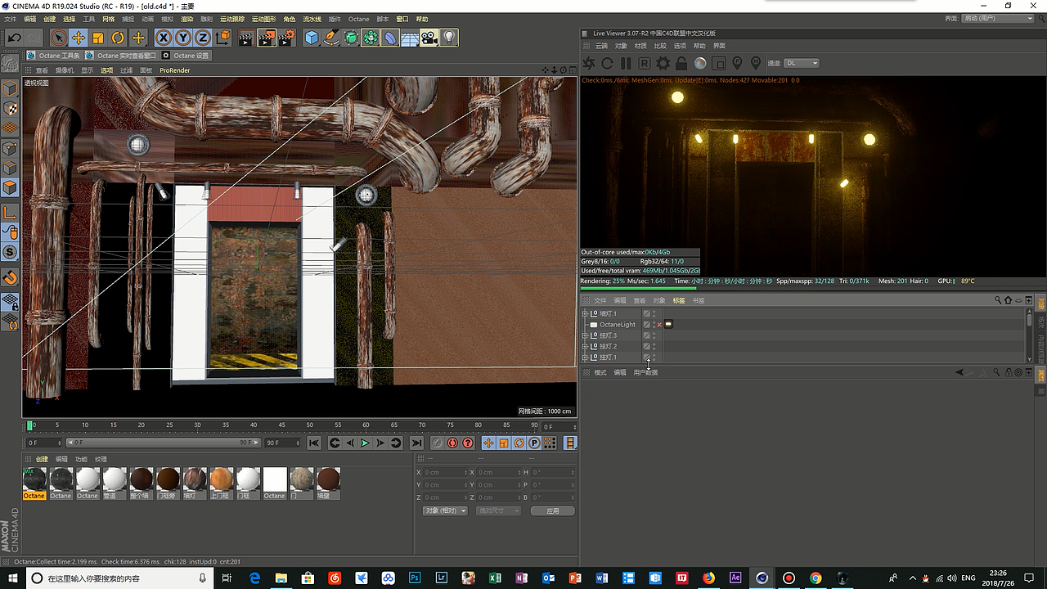The height and width of the screenshot is (589, 1047).
Task: Open Octane 设置 tab
Action: click(x=186, y=56)
